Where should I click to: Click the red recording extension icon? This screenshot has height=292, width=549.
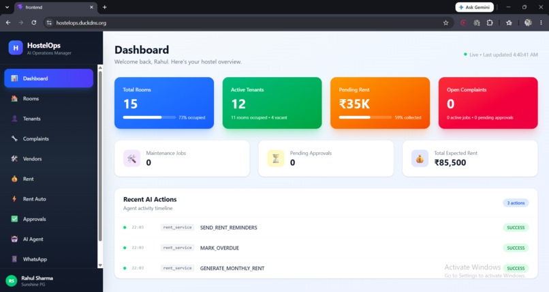click(464, 23)
